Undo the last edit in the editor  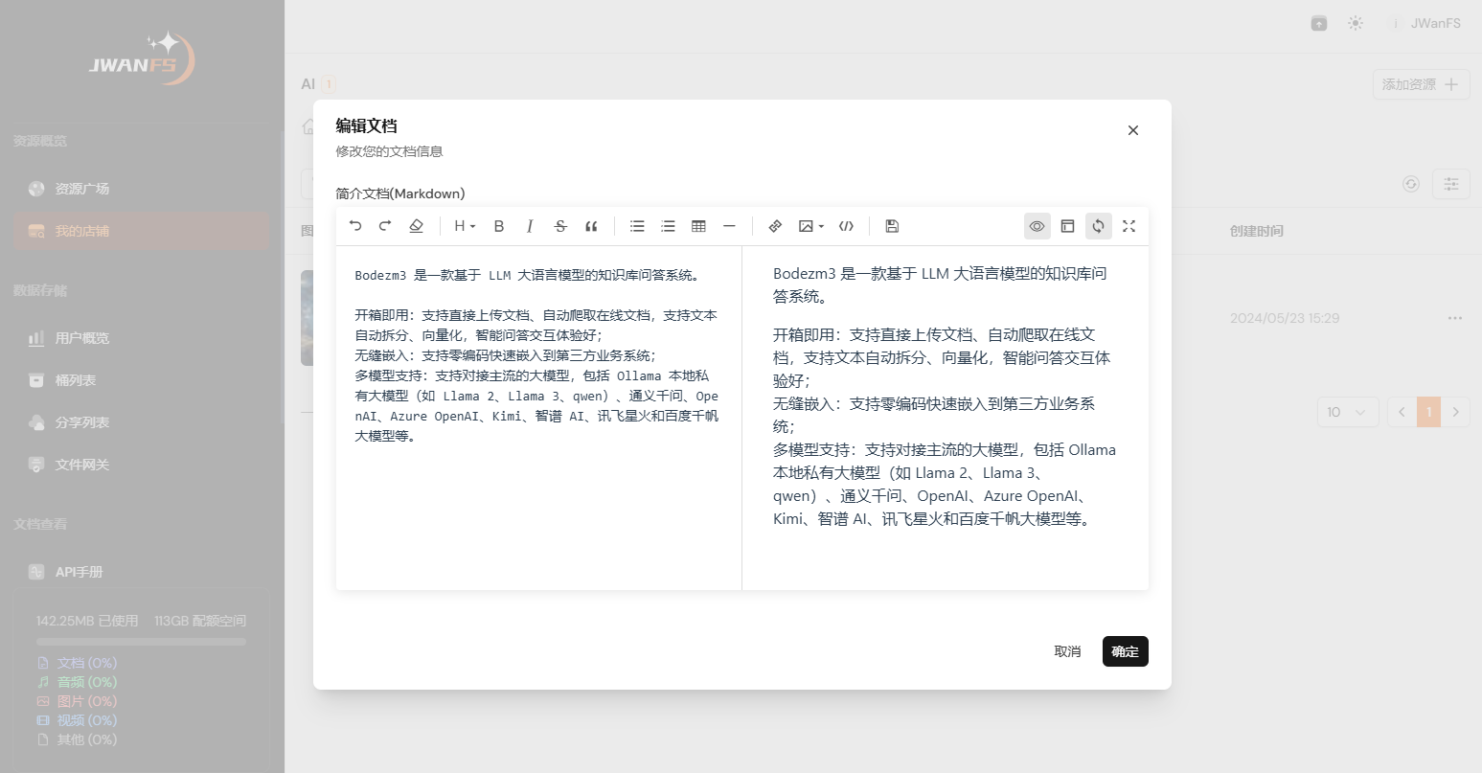[x=355, y=226]
